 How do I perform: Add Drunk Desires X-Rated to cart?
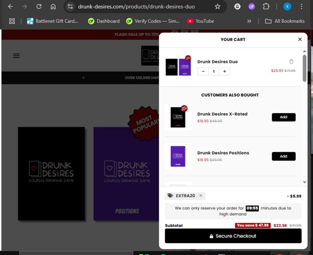click(x=284, y=117)
